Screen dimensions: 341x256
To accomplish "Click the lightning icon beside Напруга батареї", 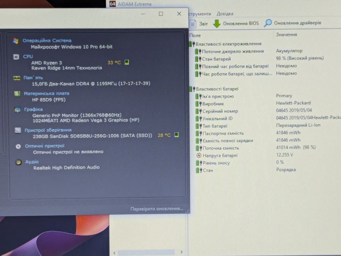I will point(199,155).
